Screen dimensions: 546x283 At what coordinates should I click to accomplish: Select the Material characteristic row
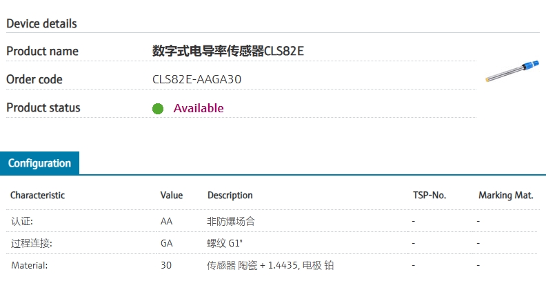(272, 265)
